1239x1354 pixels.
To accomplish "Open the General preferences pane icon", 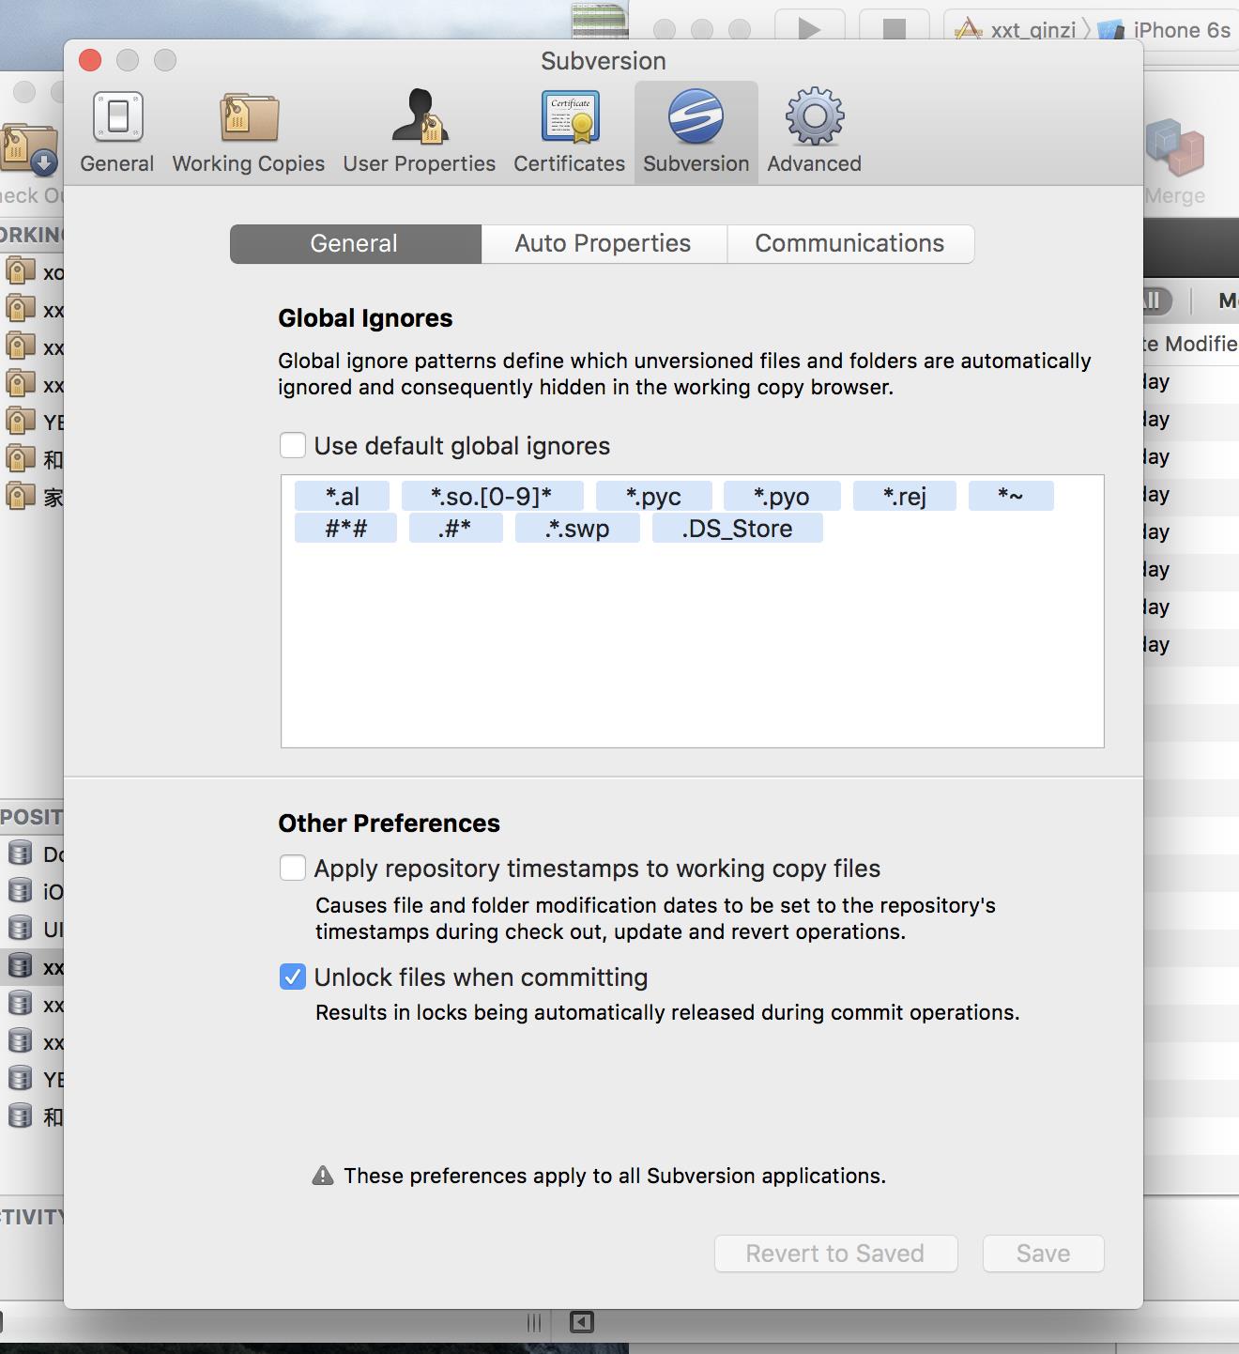I will click(117, 132).
